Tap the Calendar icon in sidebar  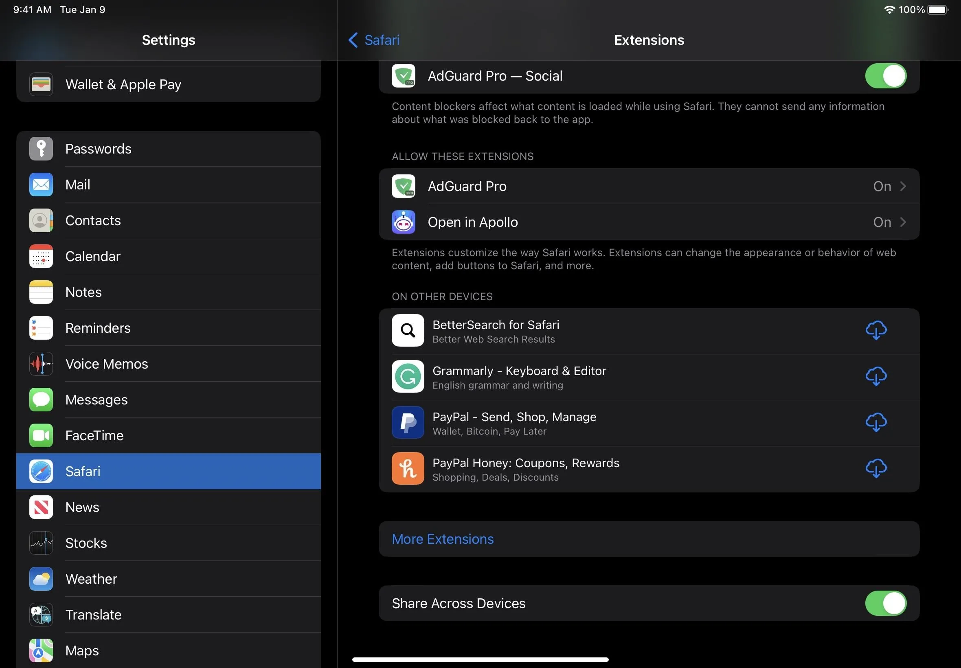pyautogui.click(x=41, y=256)
